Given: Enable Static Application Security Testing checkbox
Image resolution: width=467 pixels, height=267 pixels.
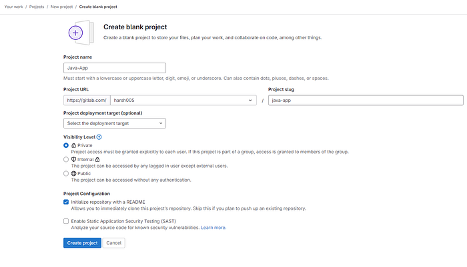Looking at the screenshot, I should (x=66, y=221).
